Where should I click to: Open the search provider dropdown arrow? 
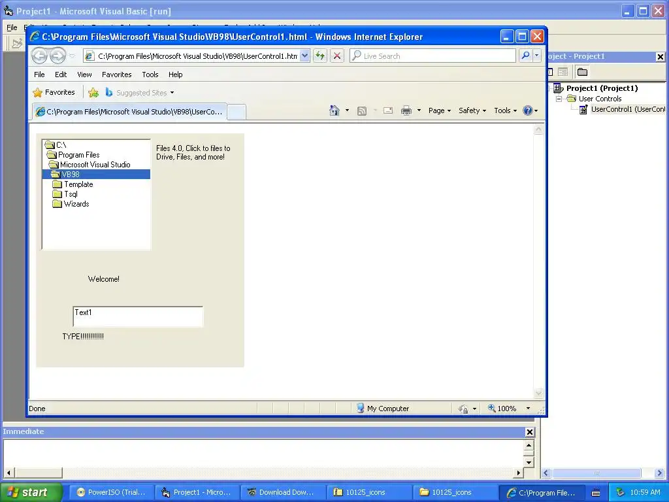537,56
